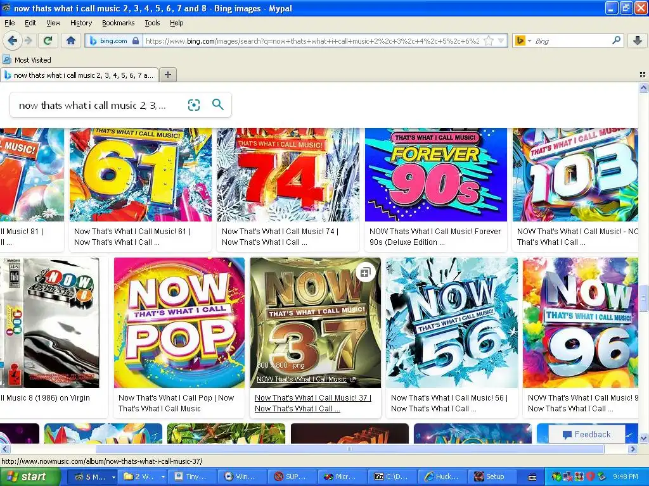Open the NOW 74 album thumbnail
The image size is (649, 486).
(x=288, y=175)
